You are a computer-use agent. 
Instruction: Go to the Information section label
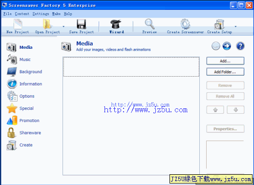31,84
